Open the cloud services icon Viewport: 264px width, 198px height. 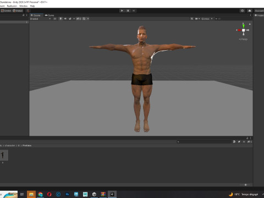(x=250, y=10)
